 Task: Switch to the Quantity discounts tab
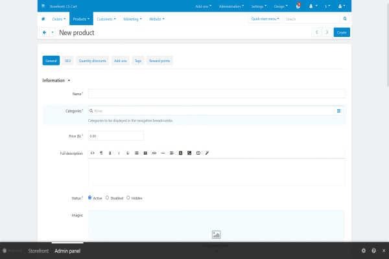click(x=92, y=61)
